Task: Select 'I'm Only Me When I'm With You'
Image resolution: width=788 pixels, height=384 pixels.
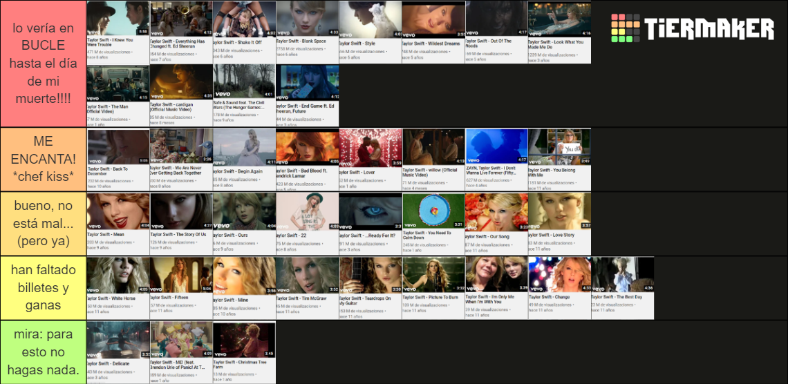Action: 496,288
